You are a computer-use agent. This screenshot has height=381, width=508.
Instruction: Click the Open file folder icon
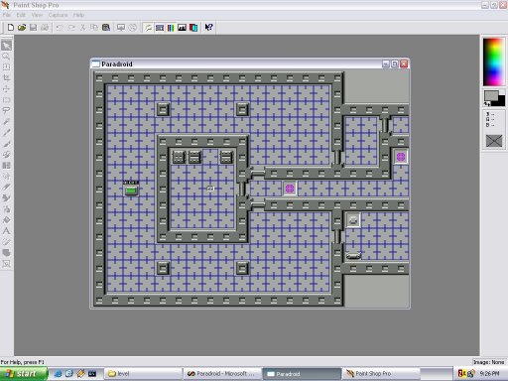pyautogui.click(x=22, y=28)
